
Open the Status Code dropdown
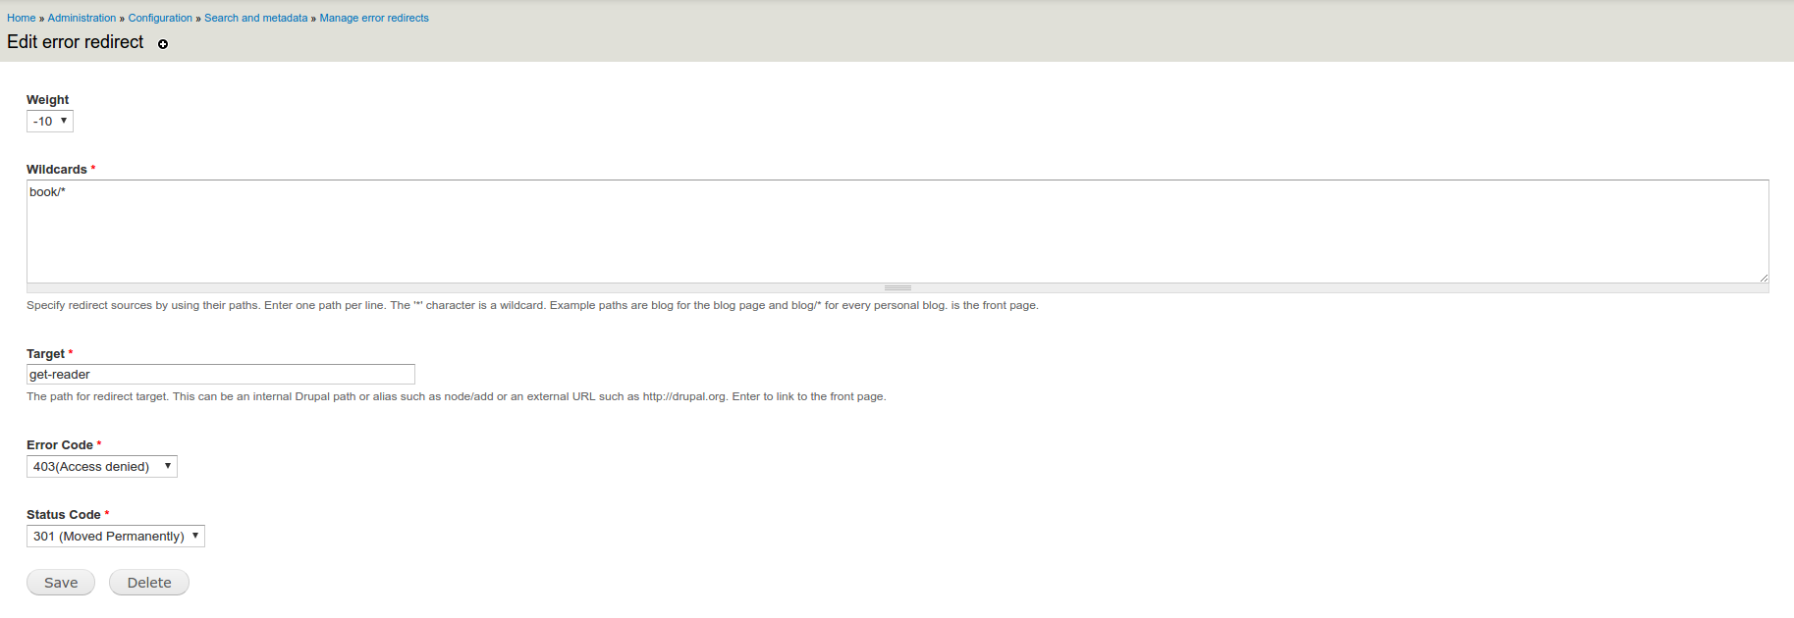tap(116, 537)
